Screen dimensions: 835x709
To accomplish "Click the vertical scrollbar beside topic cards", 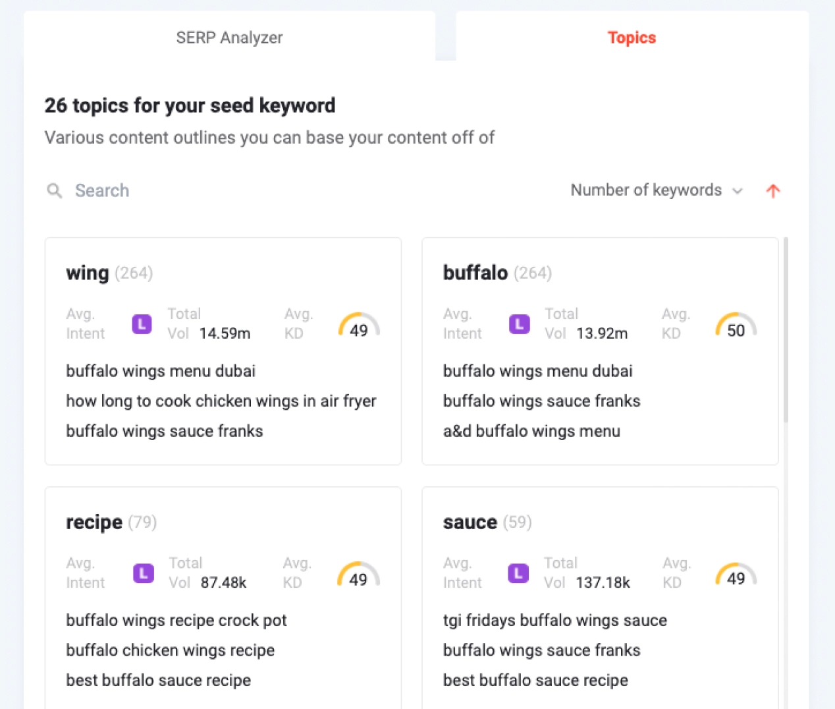I will point(786,330).
